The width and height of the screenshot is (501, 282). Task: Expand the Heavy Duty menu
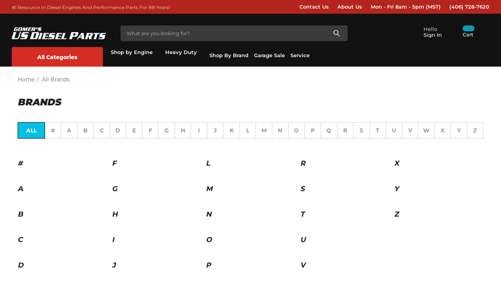click(181, 53)
